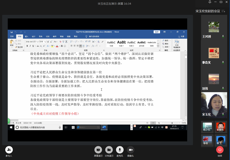Select 宋玉宏's video thumbnail
Screen dimensions: 230x160
tap(214, 105)
